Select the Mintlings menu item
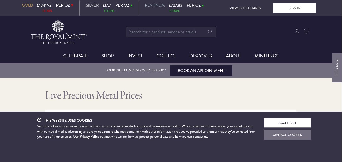The height and width of the screenshot is (162, 346). click(x=266, y=56)
